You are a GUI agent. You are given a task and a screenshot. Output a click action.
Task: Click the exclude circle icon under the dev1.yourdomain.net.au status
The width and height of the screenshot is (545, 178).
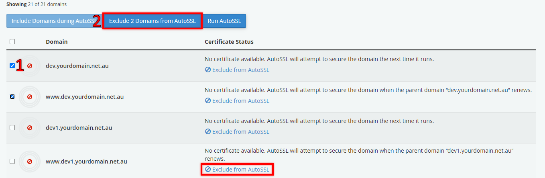coord(207,131)
